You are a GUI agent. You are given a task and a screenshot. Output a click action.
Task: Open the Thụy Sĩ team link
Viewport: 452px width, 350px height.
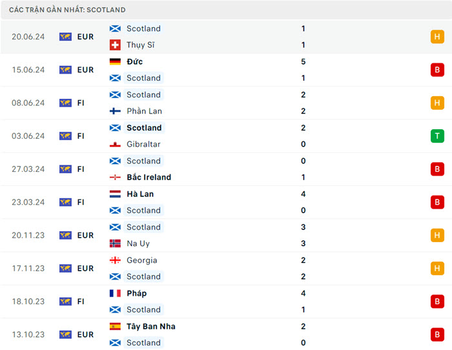[140, 45]
